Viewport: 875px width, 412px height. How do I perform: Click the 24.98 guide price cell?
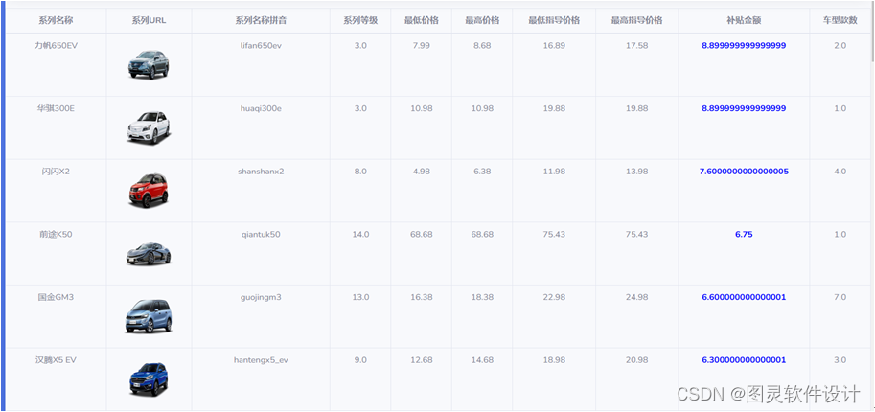636,297
